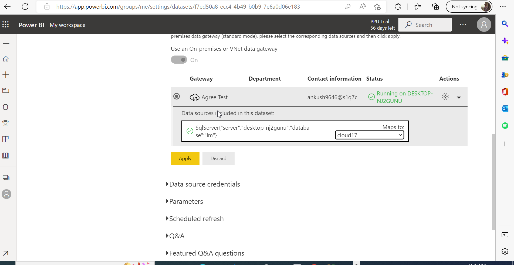Viewport: 514px width, 265px height.
Task: Add this page to favorites star
Action: (377, 7)
